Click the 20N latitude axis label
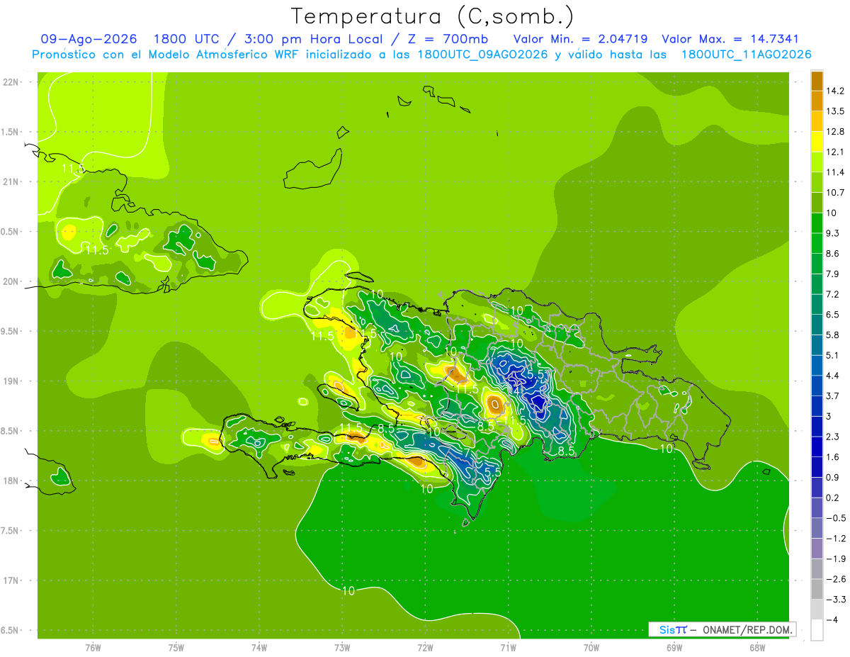The width and height of the screenshot is (850, 657). tap(11, 281)
